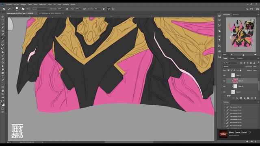Open the Navigator panel options menu

(258, 15)
